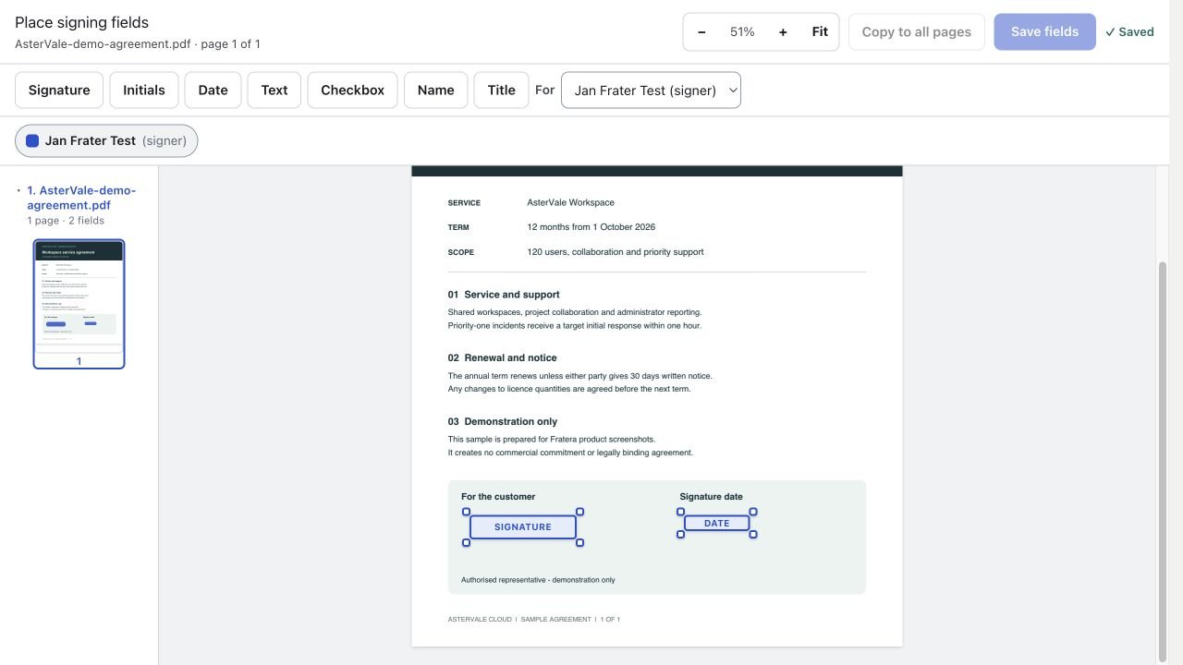Click 'Authorised representative - demonstration only' text

click(x=538, y=580)
